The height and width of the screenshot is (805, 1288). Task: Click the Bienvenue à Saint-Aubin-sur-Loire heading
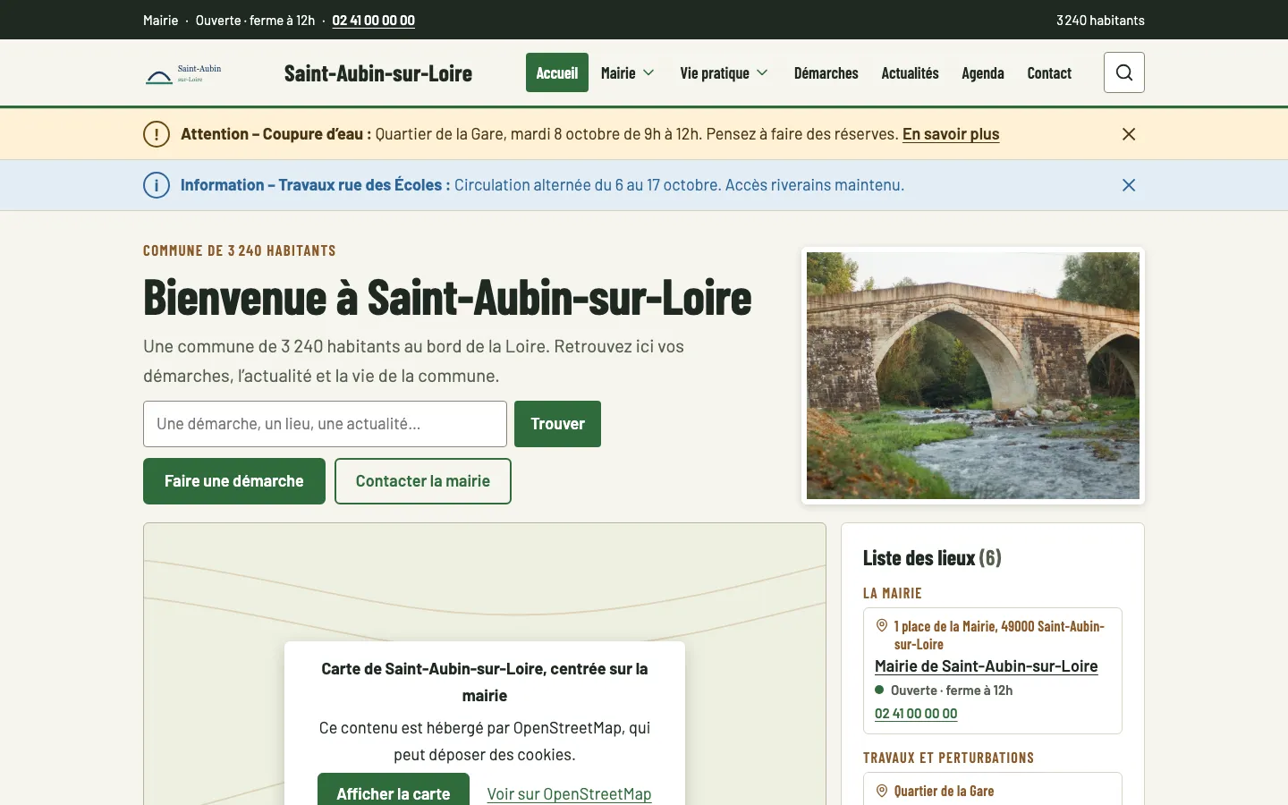[x=447, y=297]
